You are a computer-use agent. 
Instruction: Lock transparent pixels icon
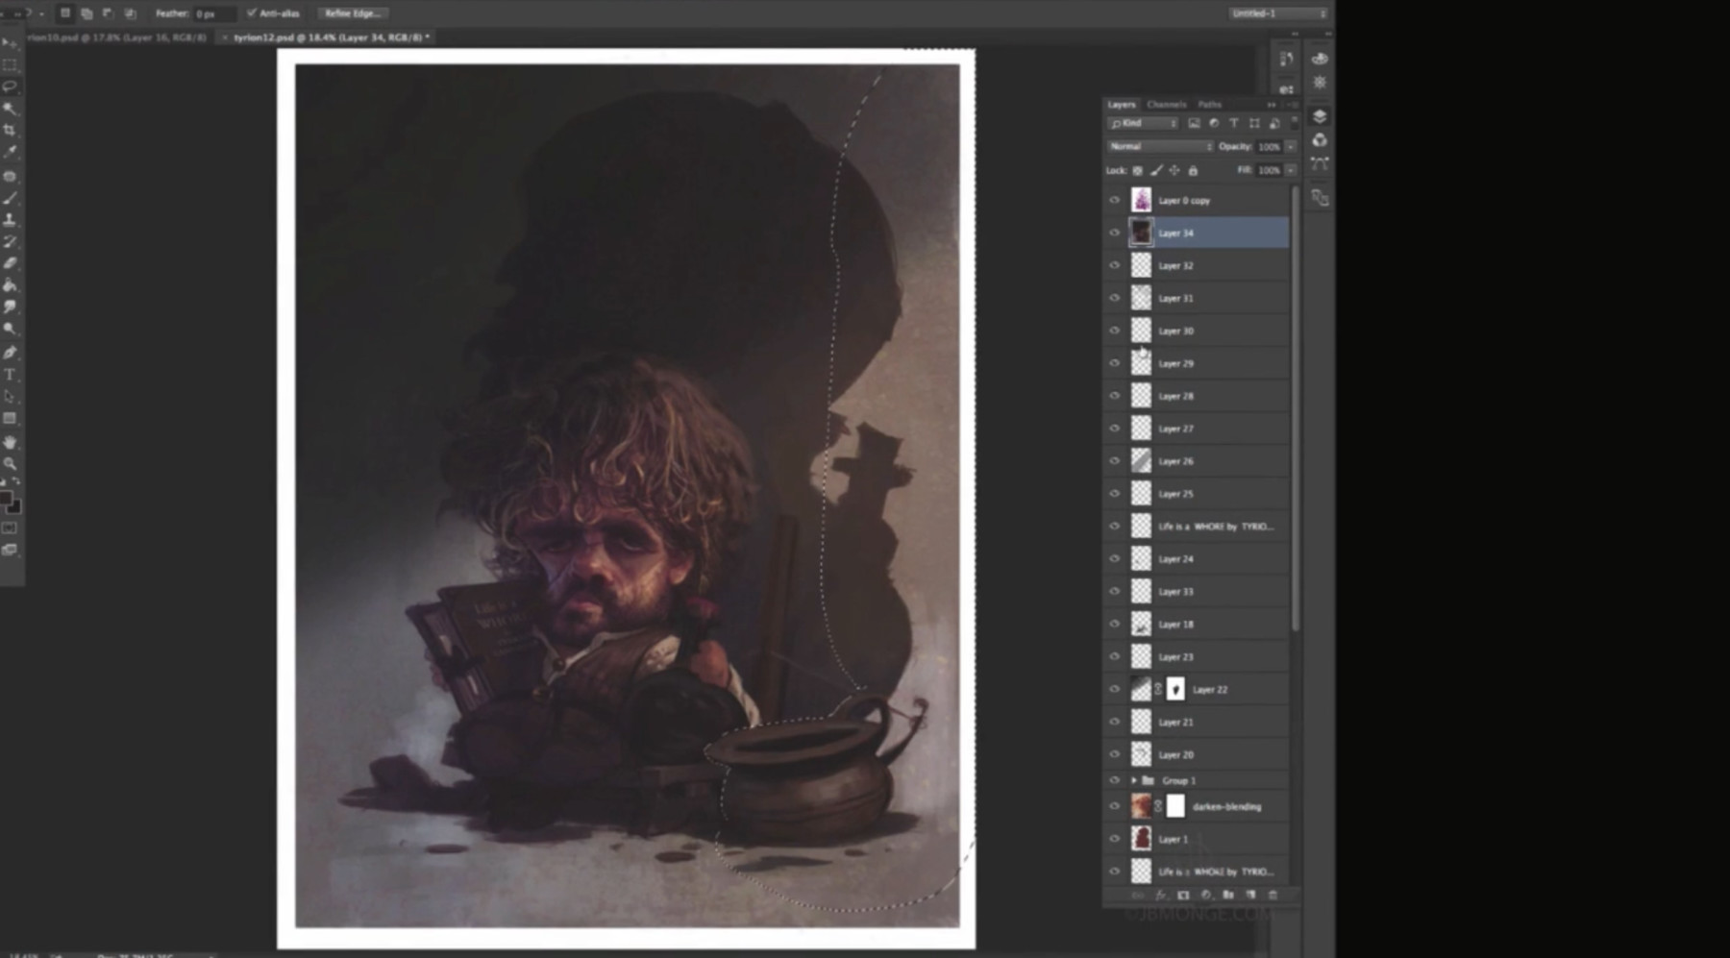tap(1138, 170)
